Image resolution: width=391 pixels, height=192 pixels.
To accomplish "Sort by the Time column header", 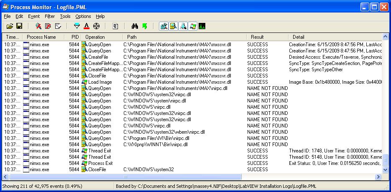I will click(x=13, y=37).
